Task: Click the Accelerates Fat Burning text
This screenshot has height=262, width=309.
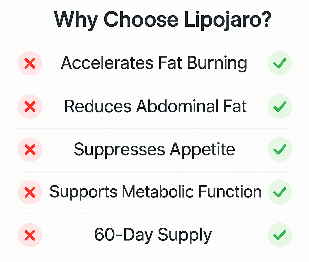Action: pyautogui.click(x=154, y=63)
